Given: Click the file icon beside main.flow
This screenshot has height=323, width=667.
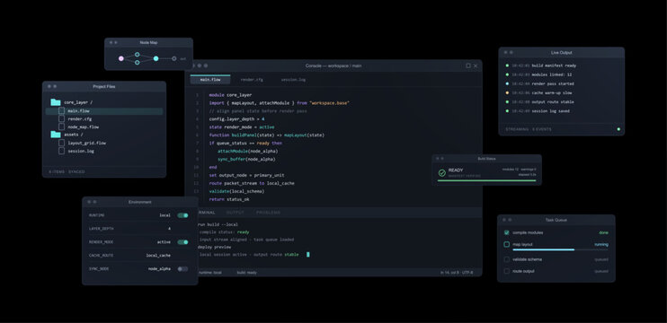Looking at the screenshot, I should [62, 110].
